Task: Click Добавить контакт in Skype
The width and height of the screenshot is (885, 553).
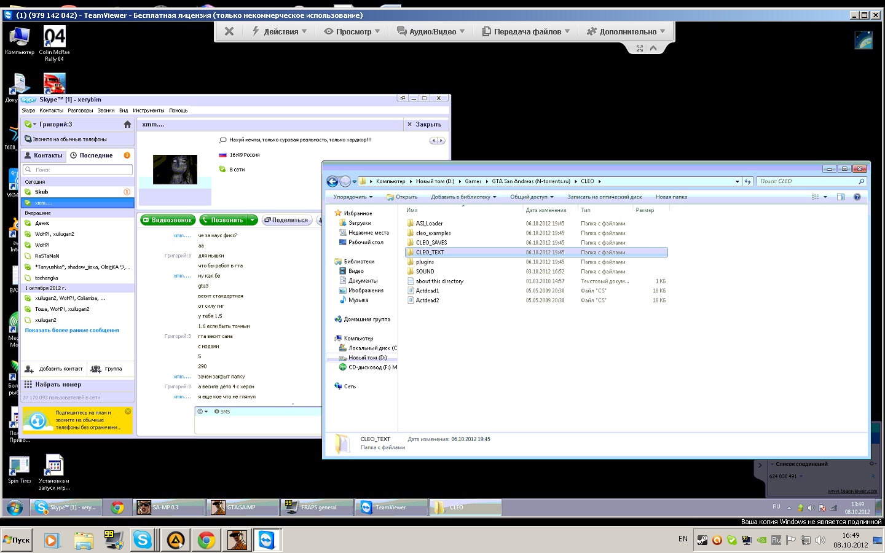Action: 54,369
